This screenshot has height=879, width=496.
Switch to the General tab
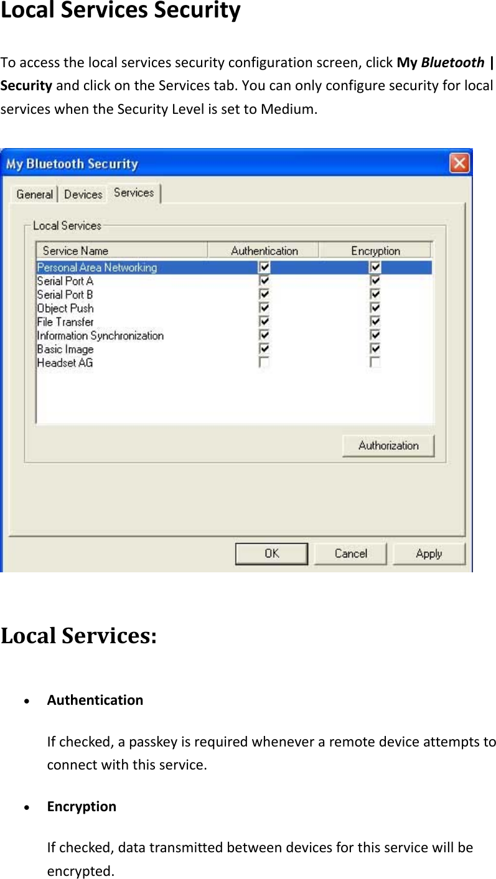[34, 194]
